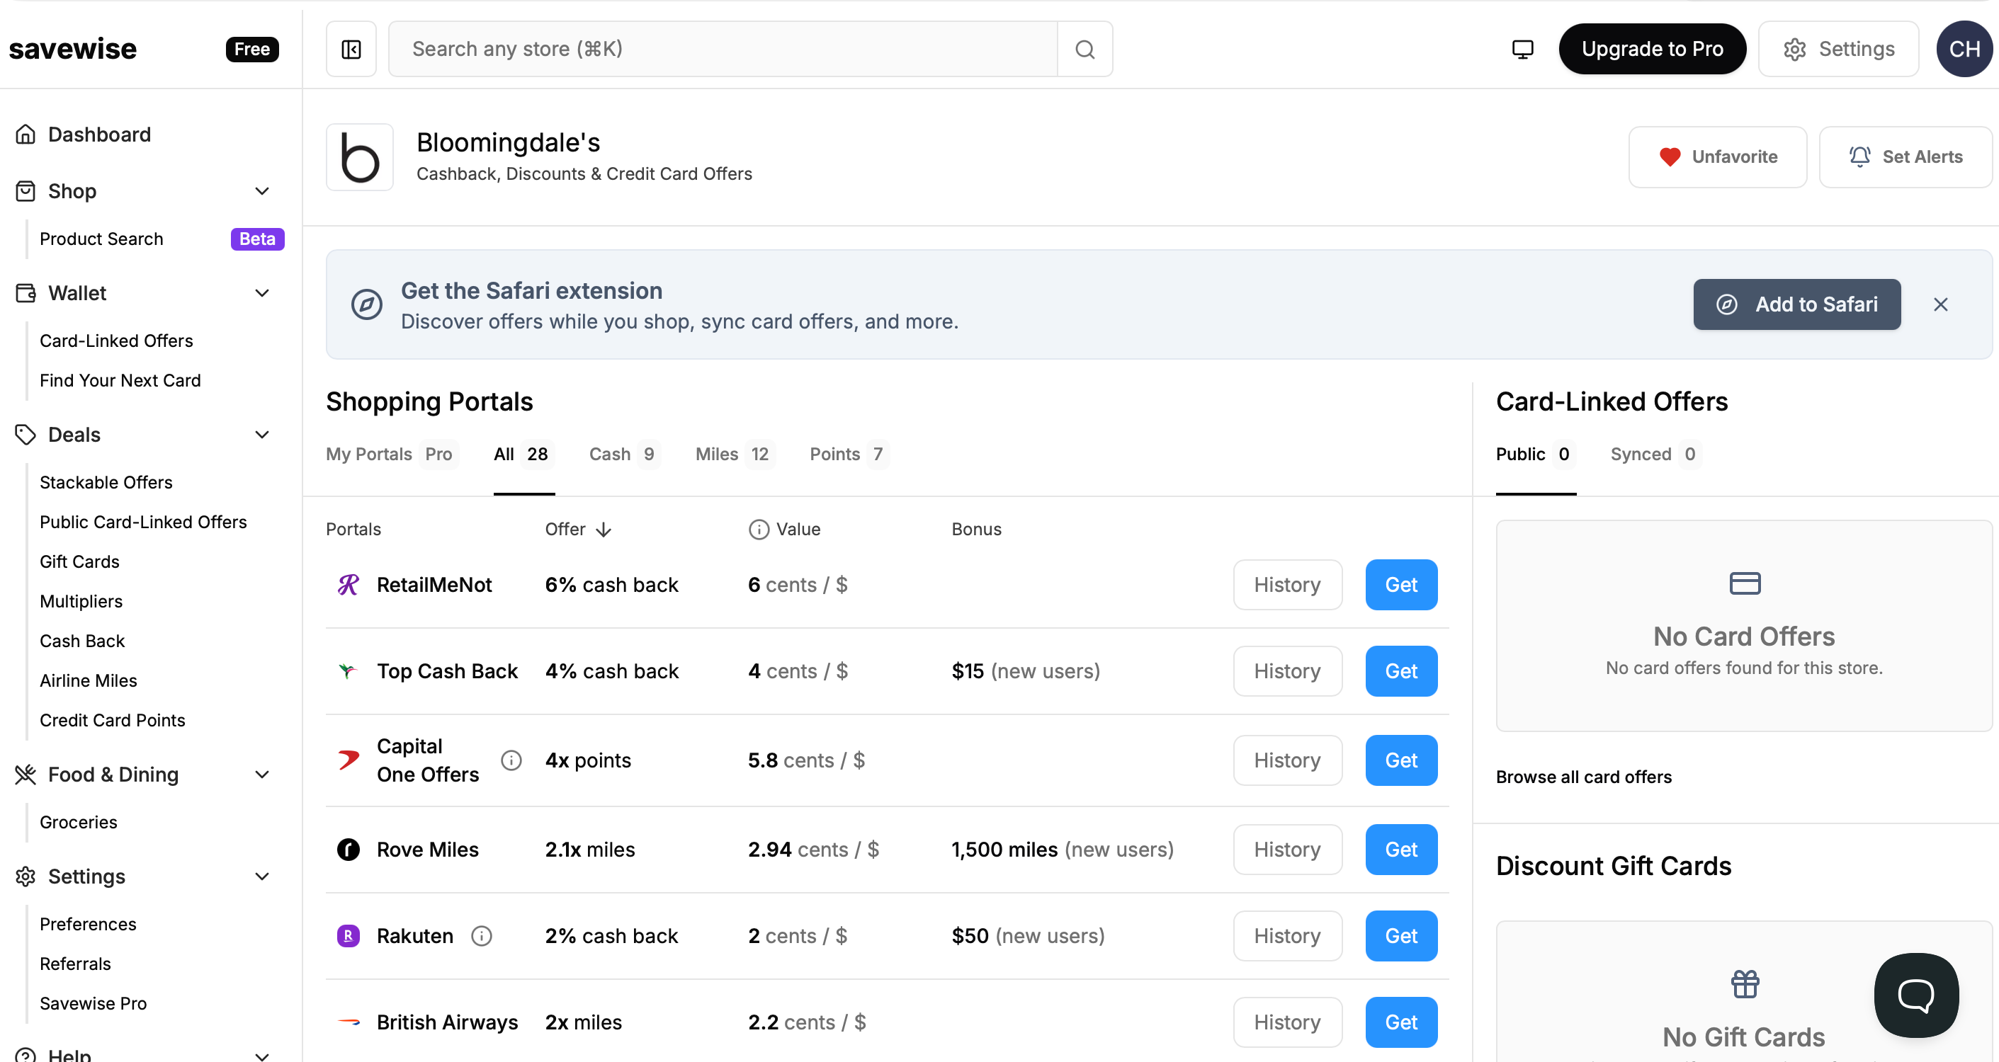Click the Value column info icon

click(758, 529)
